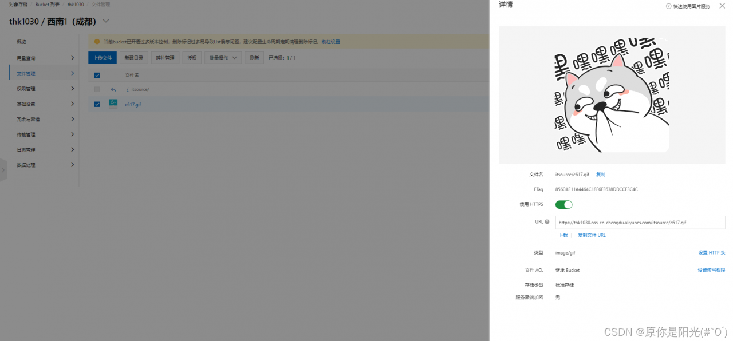Viewport: 733px width, 341px height.
Task: Disable the 使用 HTTPS toggle
Action: (563, 204)
